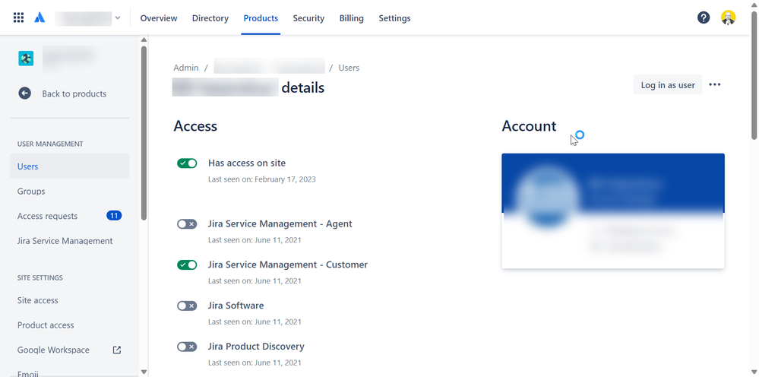Click the Account section heading
Screen dimensions: 759x377
529,126
